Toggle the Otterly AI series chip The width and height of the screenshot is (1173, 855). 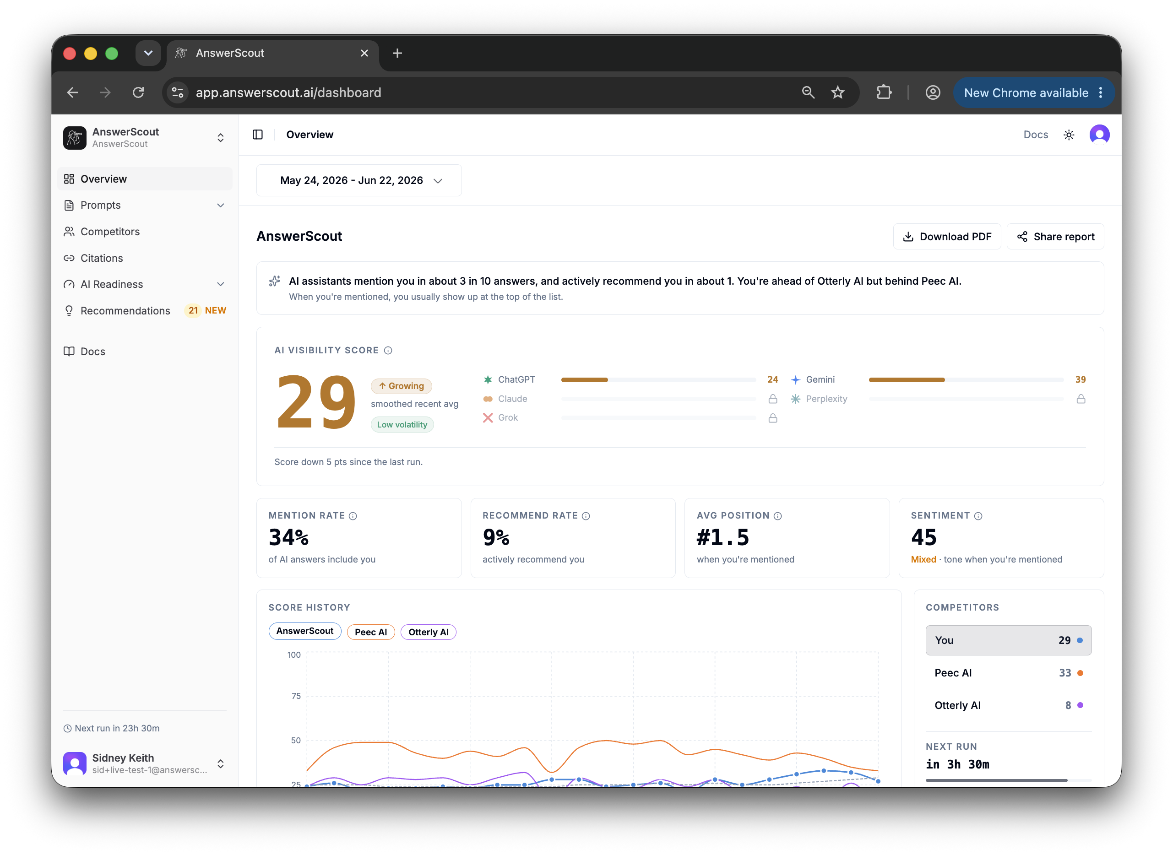click(x=428, y=632)
